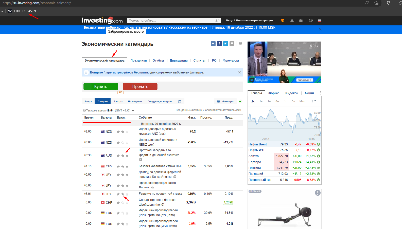
Task: Select the Сегодня date filter
Action: click(x=103, y=102)
